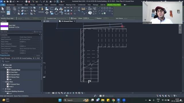Open the Join geometry dropdown
The height and width of the screenshot is (103, 184).
[28, 14]
